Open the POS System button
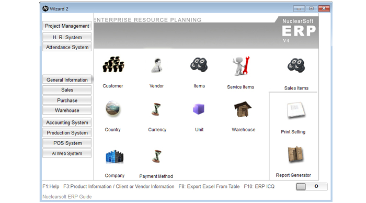 pos(67,143)
